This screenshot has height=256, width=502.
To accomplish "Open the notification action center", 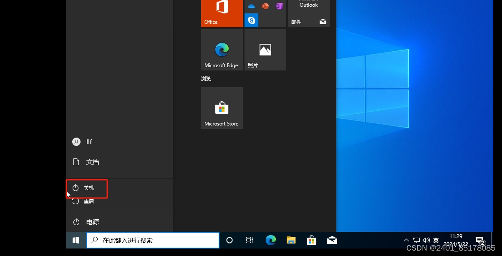I will coord(480,240).
